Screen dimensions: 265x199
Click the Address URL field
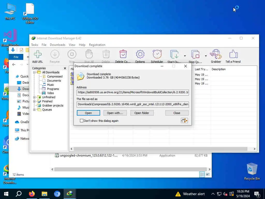[x=133, y=93]
